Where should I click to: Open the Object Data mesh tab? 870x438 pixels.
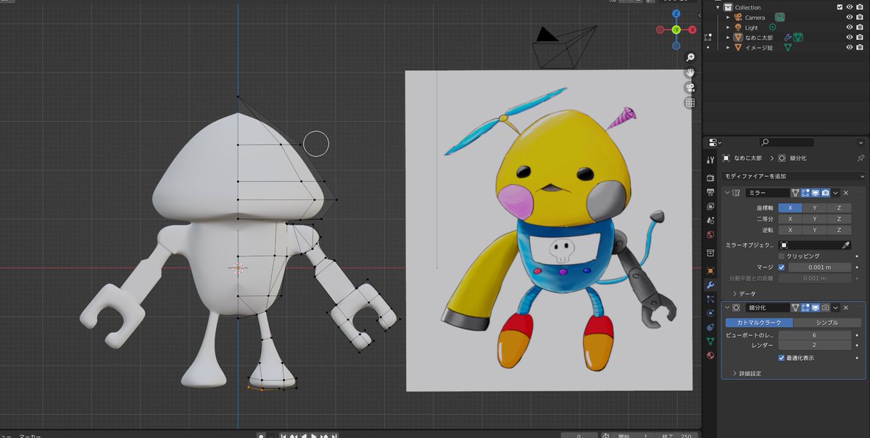point(710,341)
